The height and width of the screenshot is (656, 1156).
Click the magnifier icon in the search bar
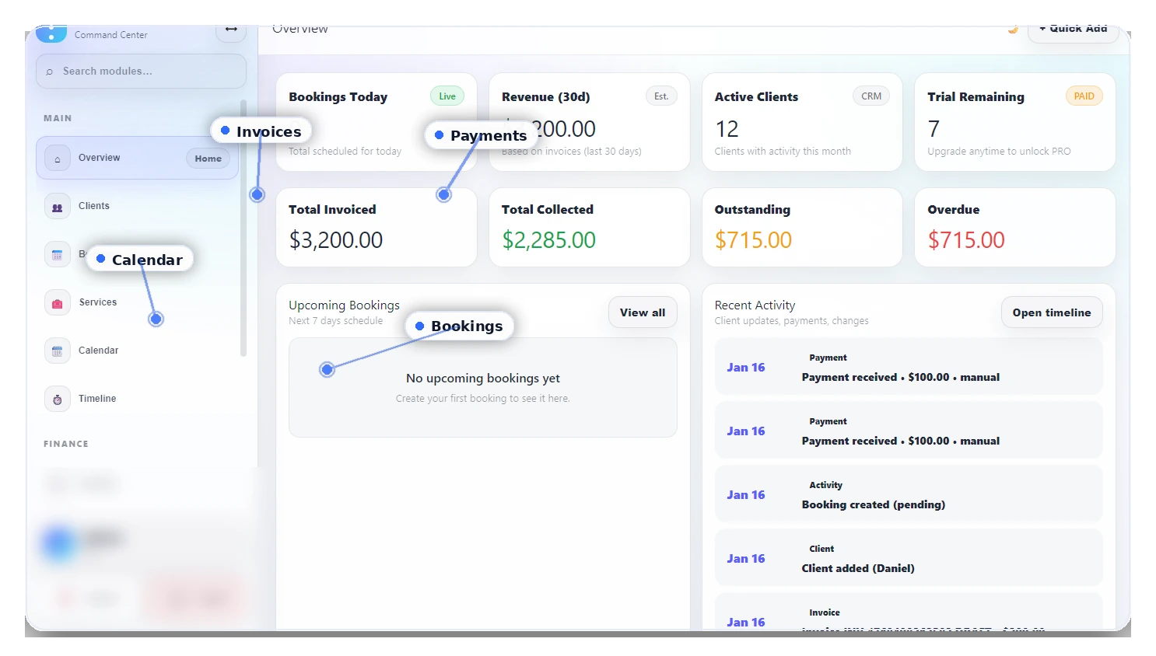(x=50, y=71)
